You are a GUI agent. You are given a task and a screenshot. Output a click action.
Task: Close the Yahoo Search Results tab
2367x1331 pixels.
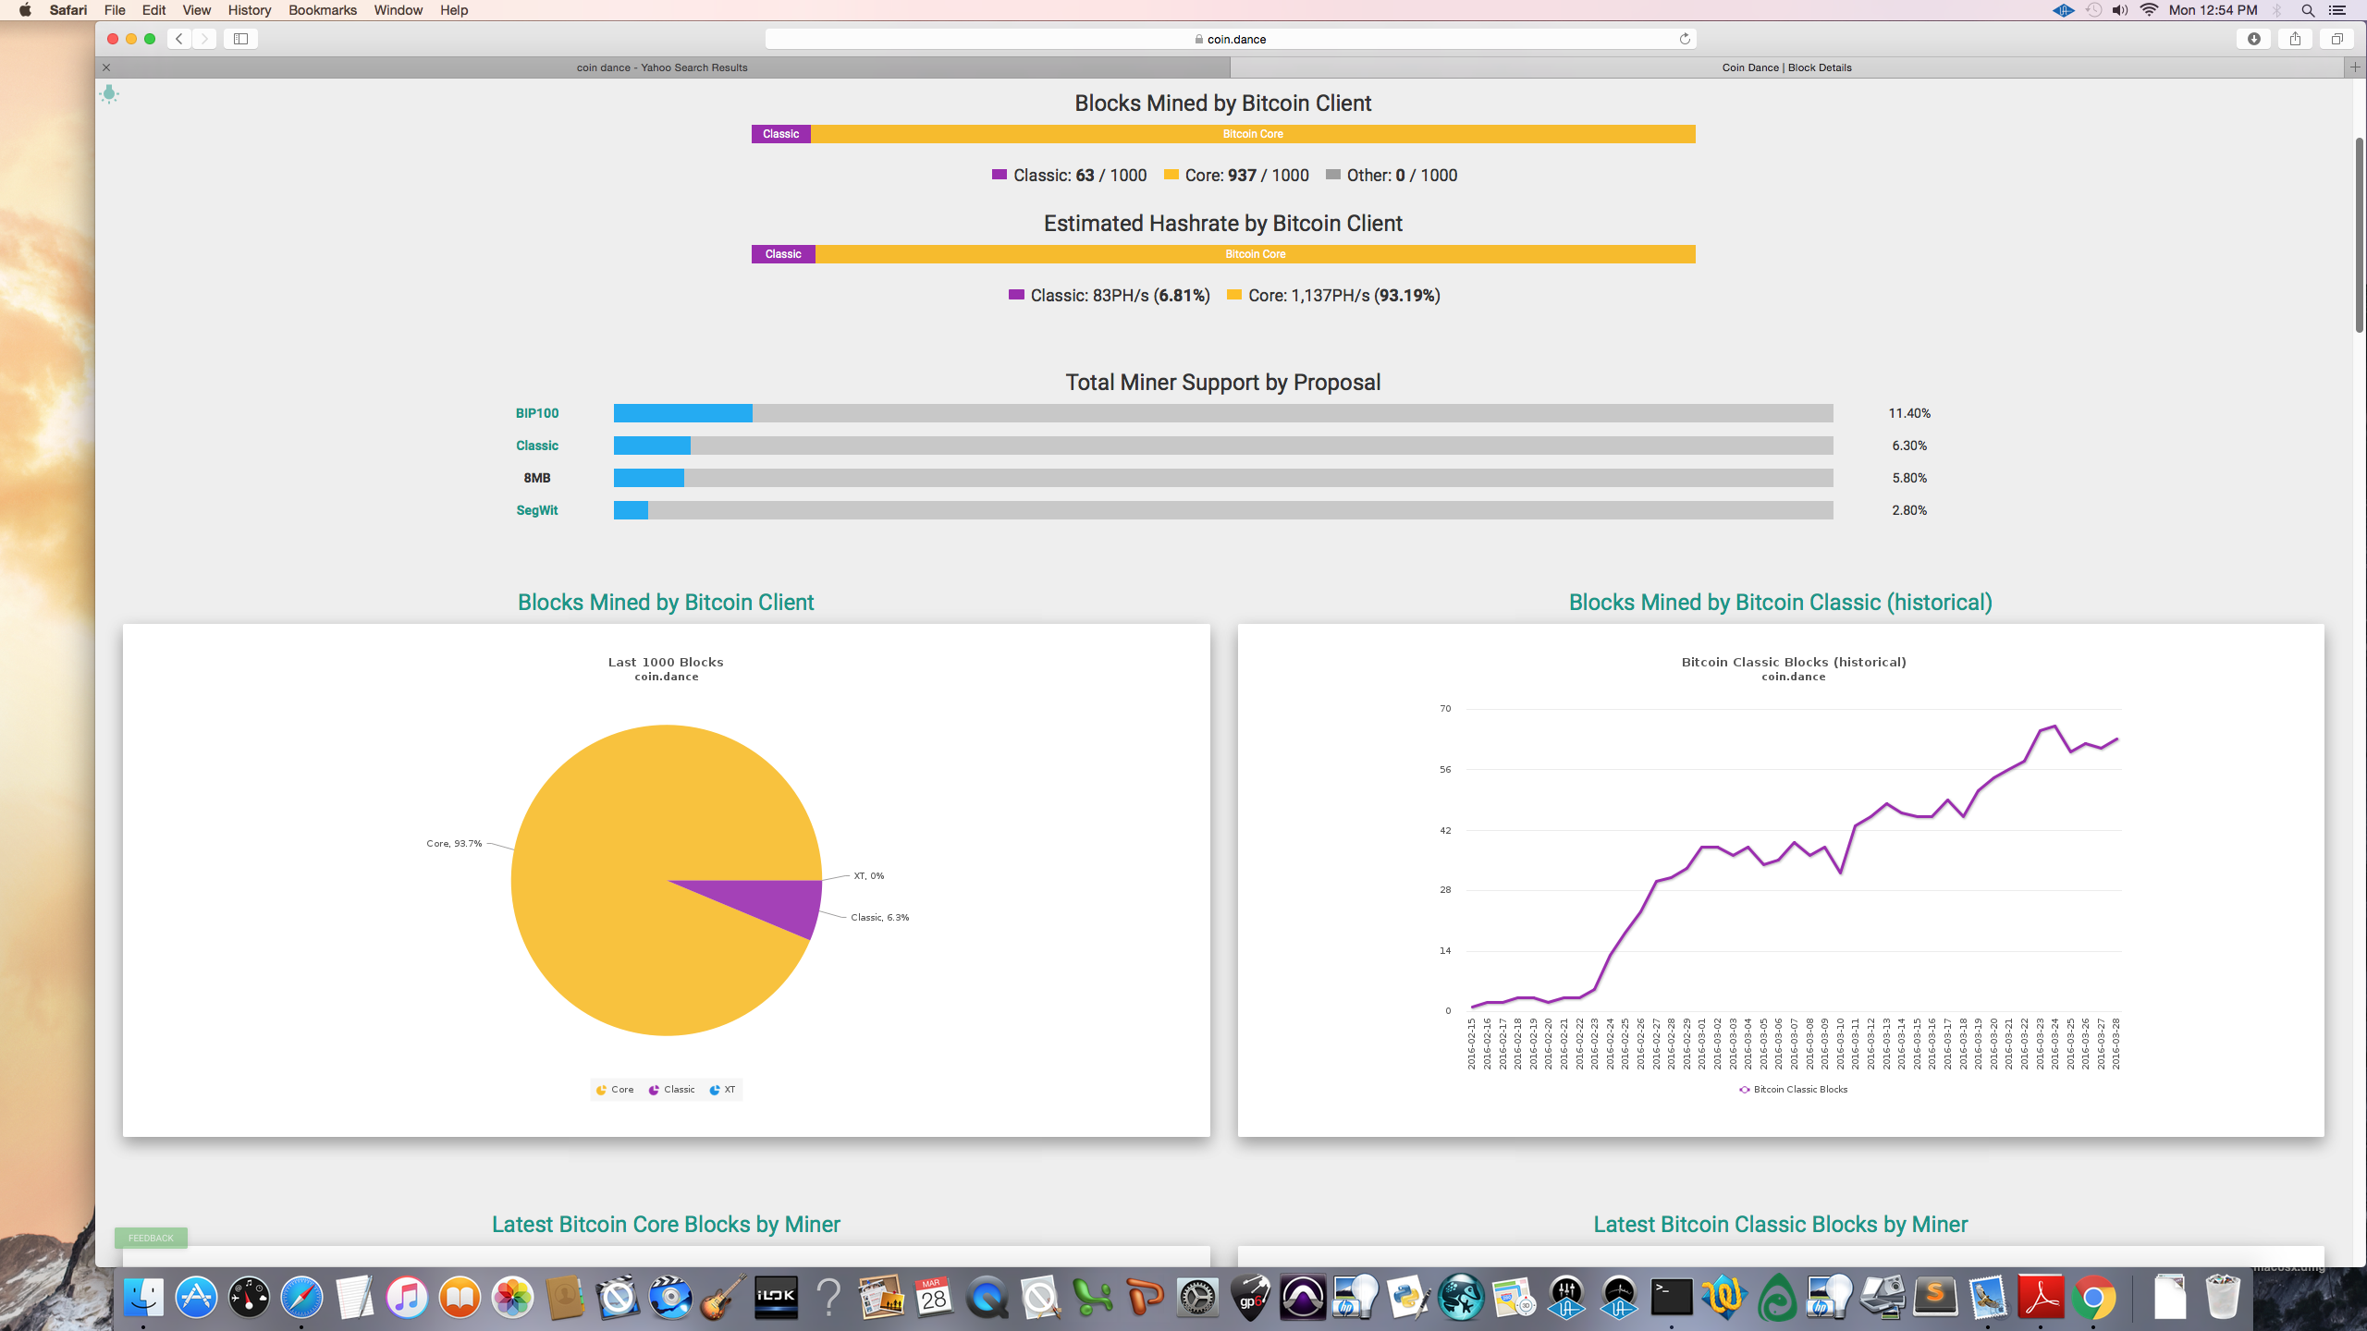click(x=106, y=67)
